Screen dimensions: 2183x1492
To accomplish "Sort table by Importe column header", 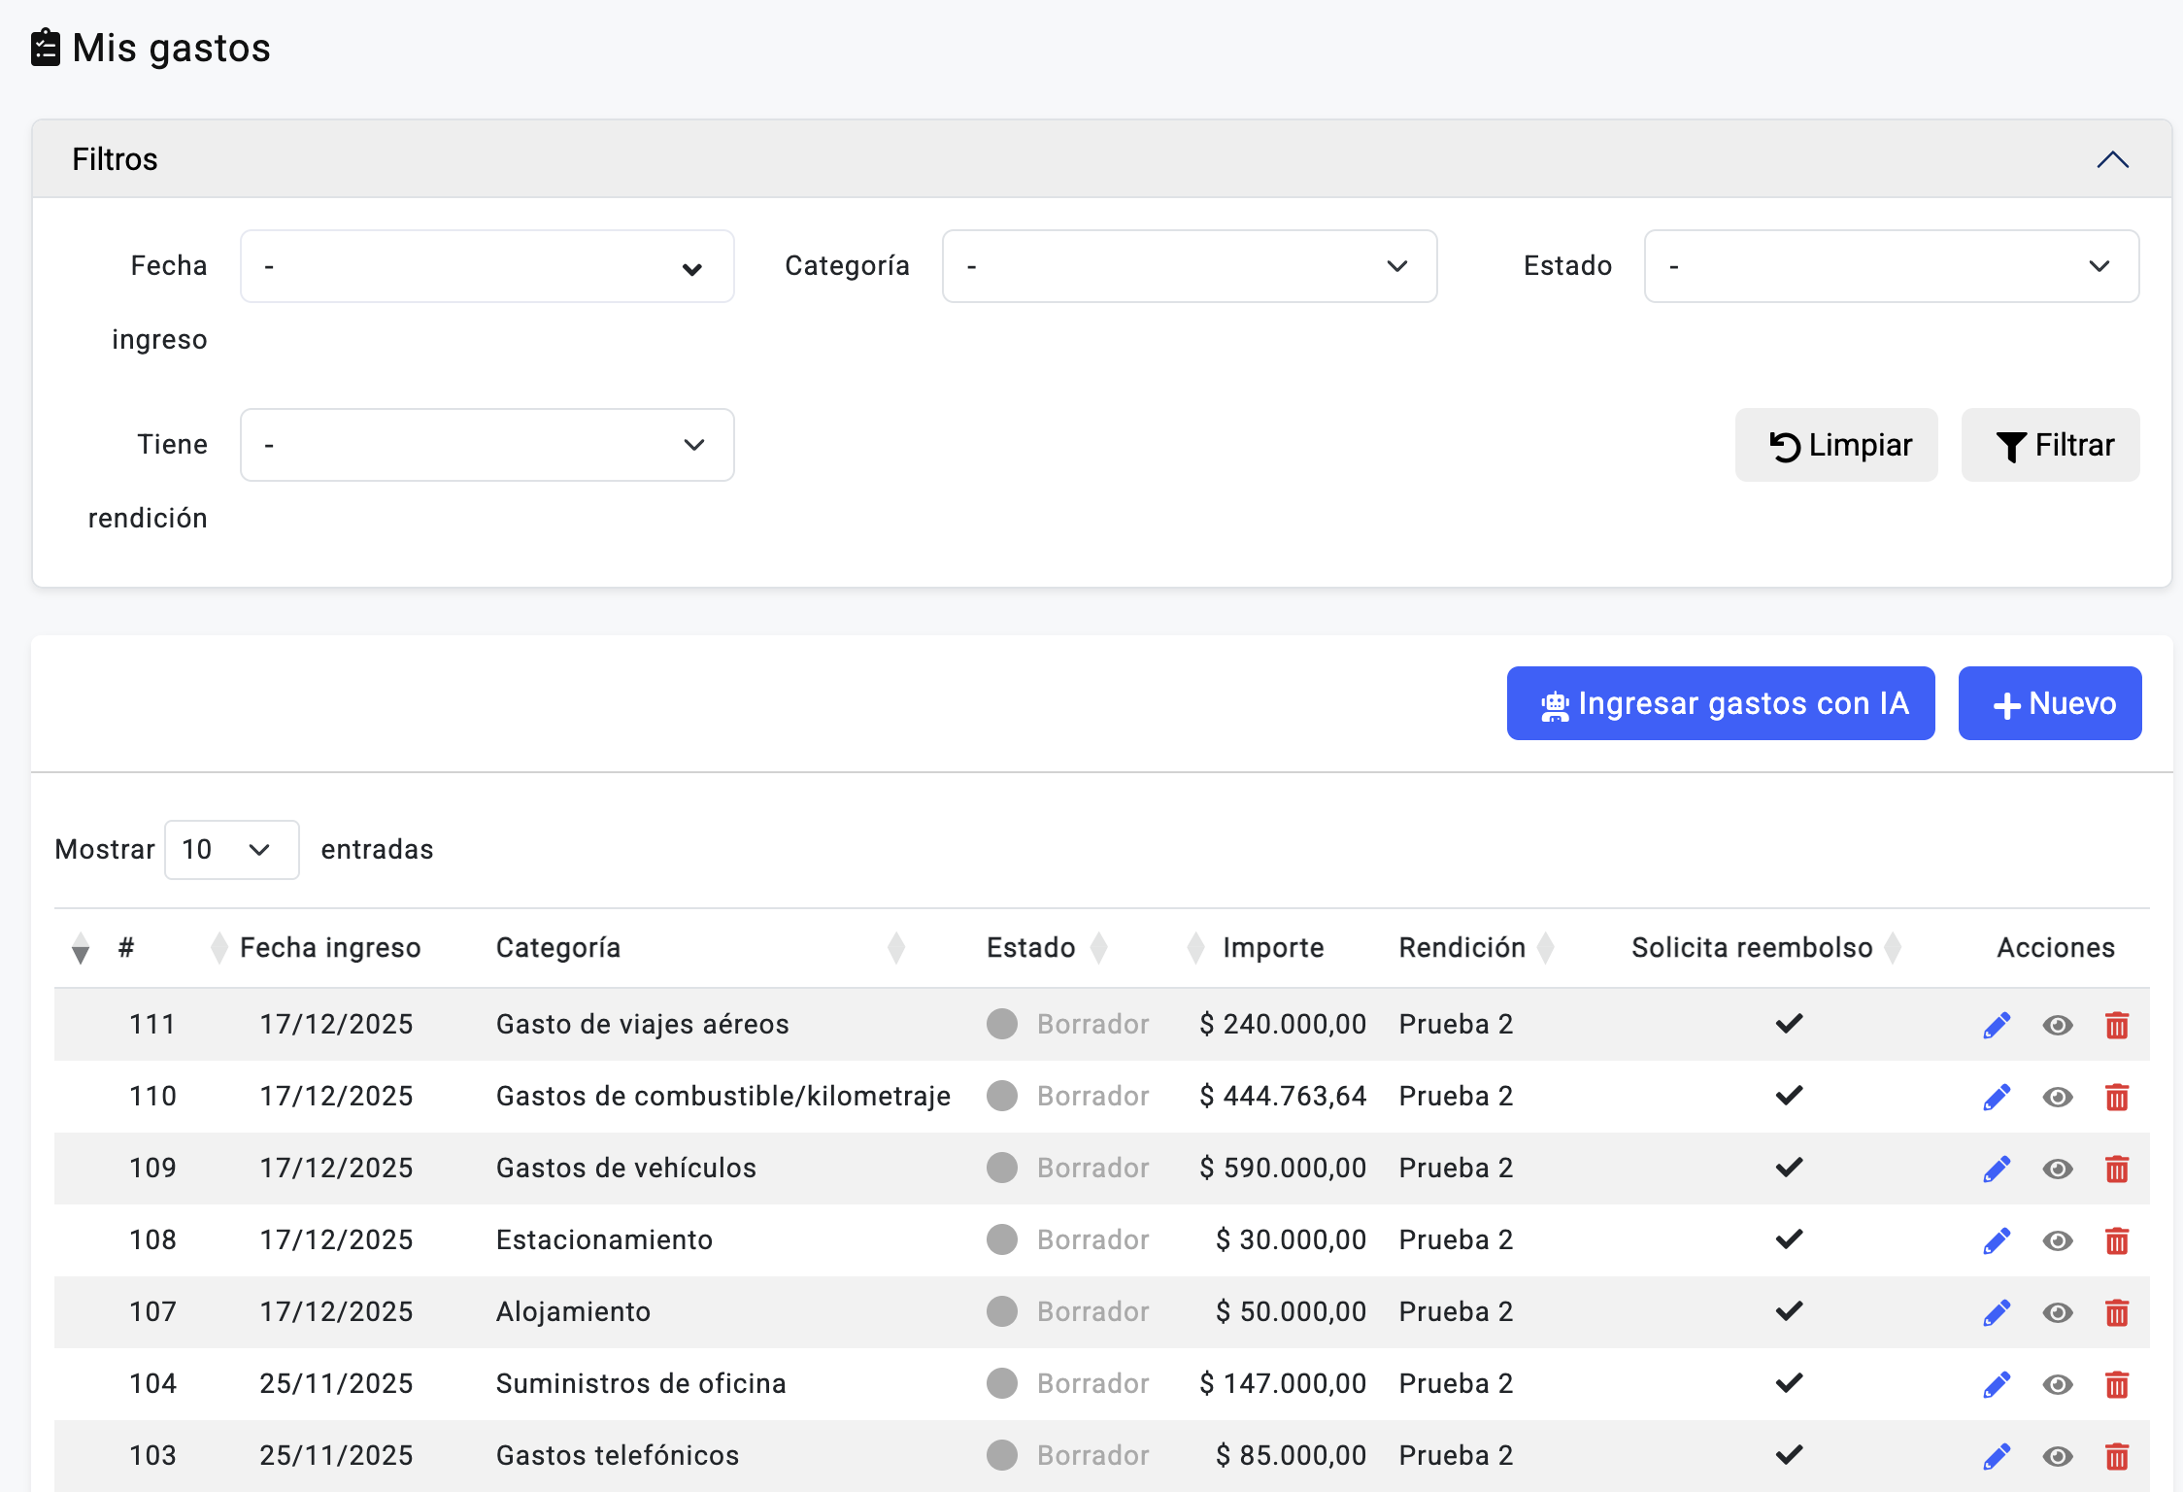I will click(1272, 947).
